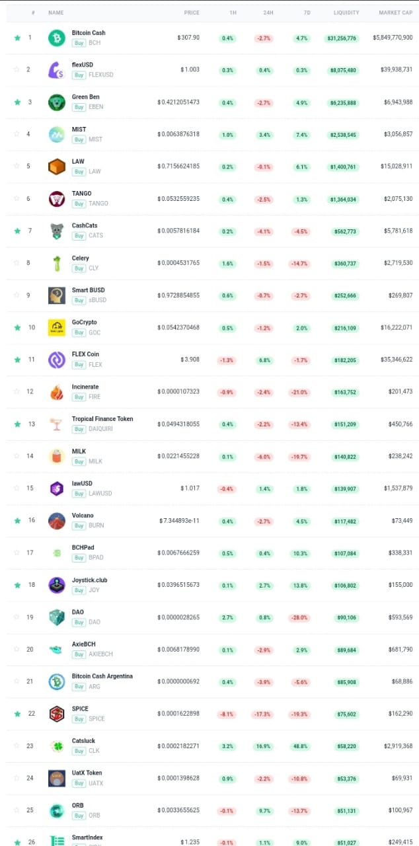
Task: Select the Green Ben lion icon
Action: [57, 102]
